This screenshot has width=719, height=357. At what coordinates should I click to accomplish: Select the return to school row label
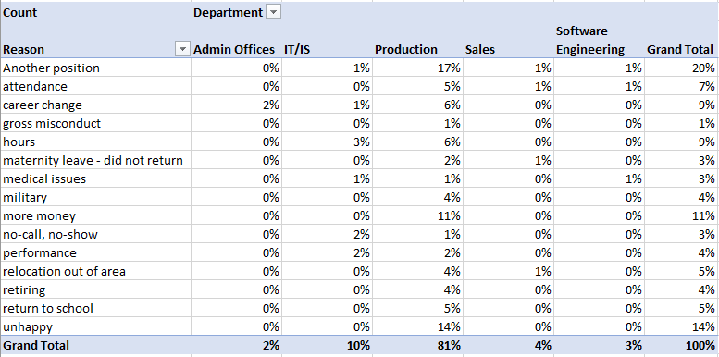click(x=96, y=308)
